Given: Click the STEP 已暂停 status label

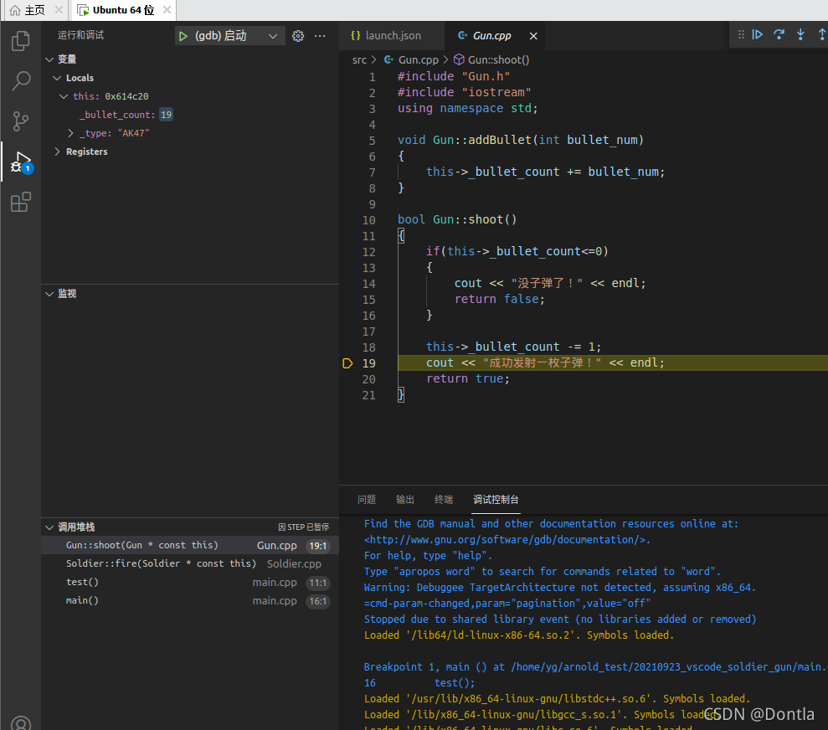Looking at the screenshot, I should coord(304,527).
